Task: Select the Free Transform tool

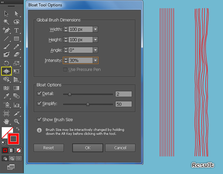Action: pyautogui.click(x=16, y=71)
